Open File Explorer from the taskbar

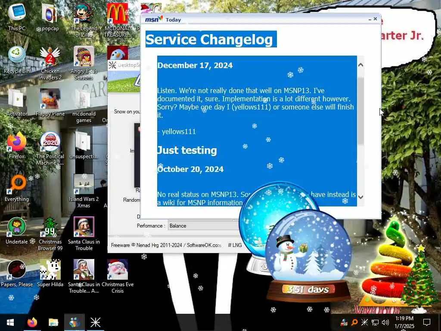click(x=53, y=322)
